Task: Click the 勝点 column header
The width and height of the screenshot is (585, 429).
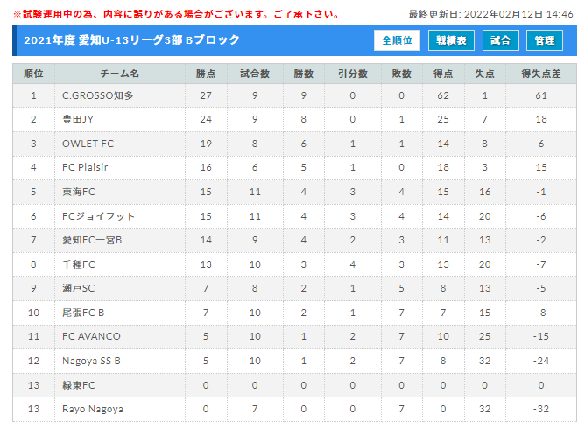Action: [206, 74]
